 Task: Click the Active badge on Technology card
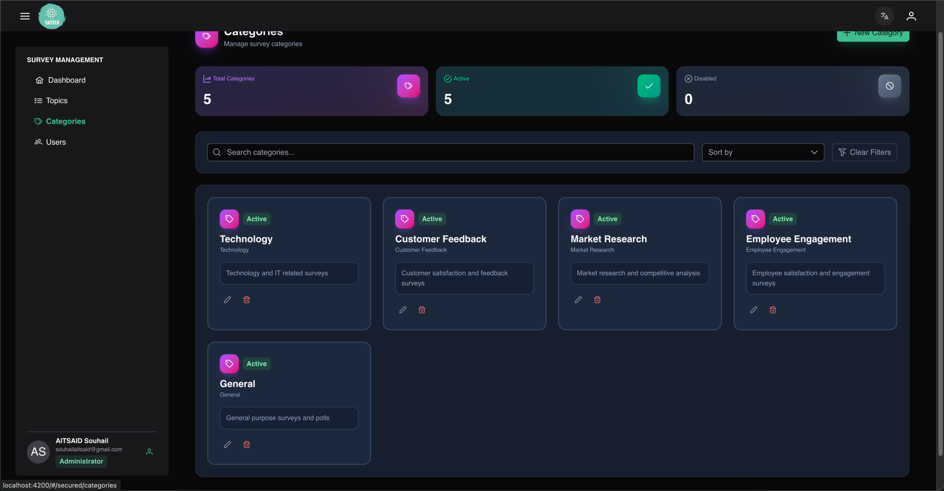click(256, 219)
